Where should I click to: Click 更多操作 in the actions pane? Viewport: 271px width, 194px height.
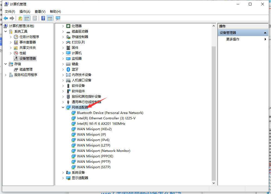[233, 39]
